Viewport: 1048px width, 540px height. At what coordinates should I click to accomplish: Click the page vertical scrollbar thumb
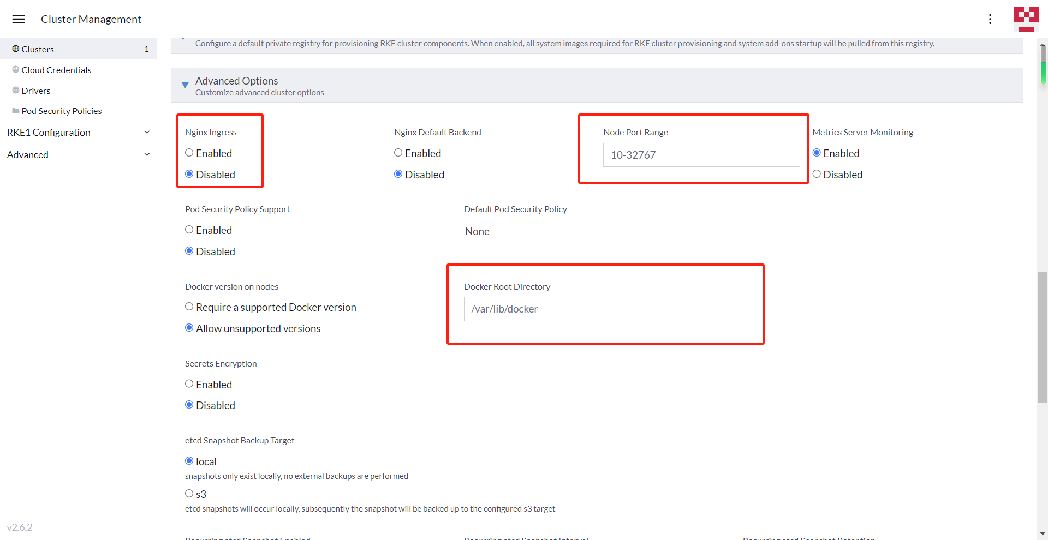[1043, 337]
